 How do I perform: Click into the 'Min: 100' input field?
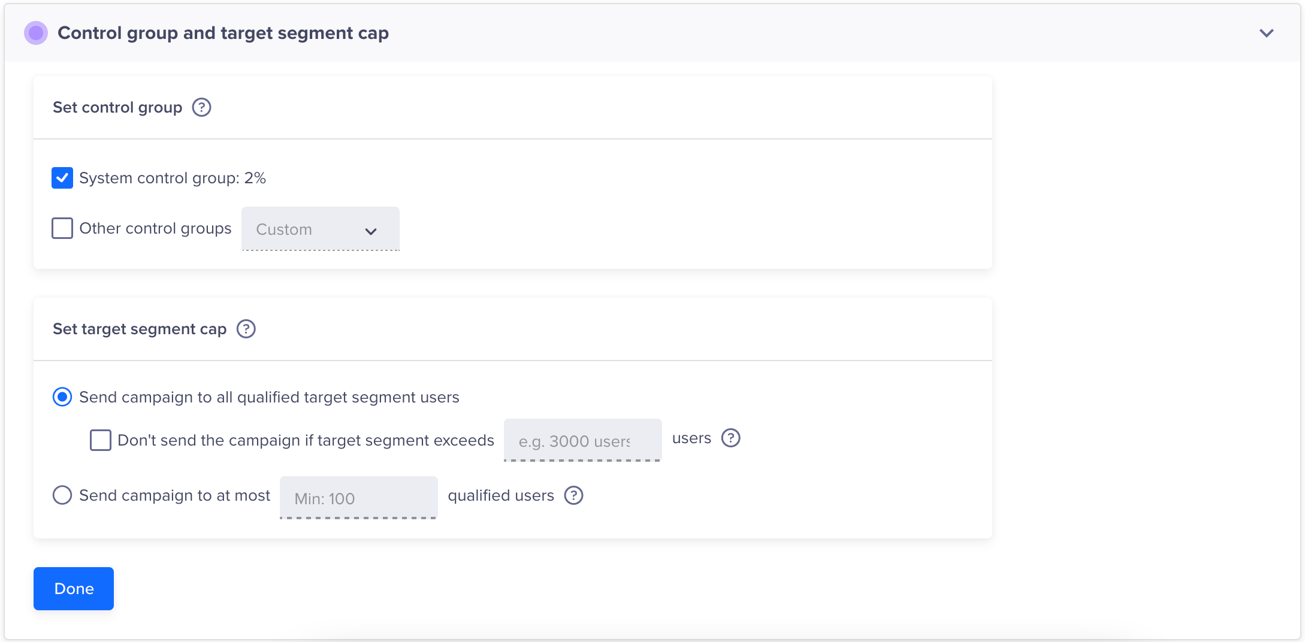pyautogui.click(x=358, y=498)
